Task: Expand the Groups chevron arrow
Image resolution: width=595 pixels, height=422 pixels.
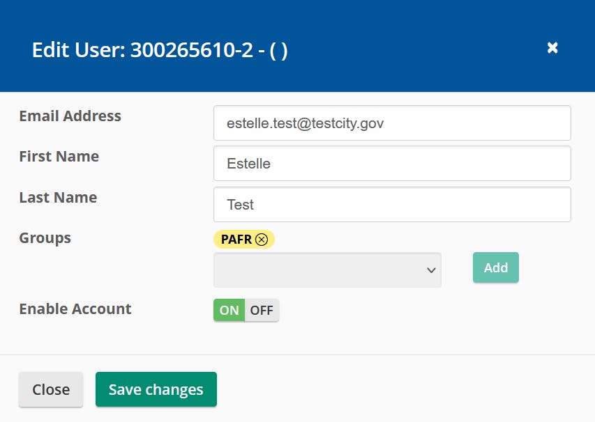Action: [x=431, y=270]
